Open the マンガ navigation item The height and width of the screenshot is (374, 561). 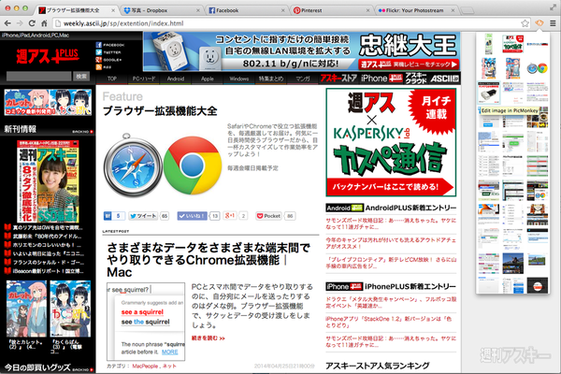point(303,79)
